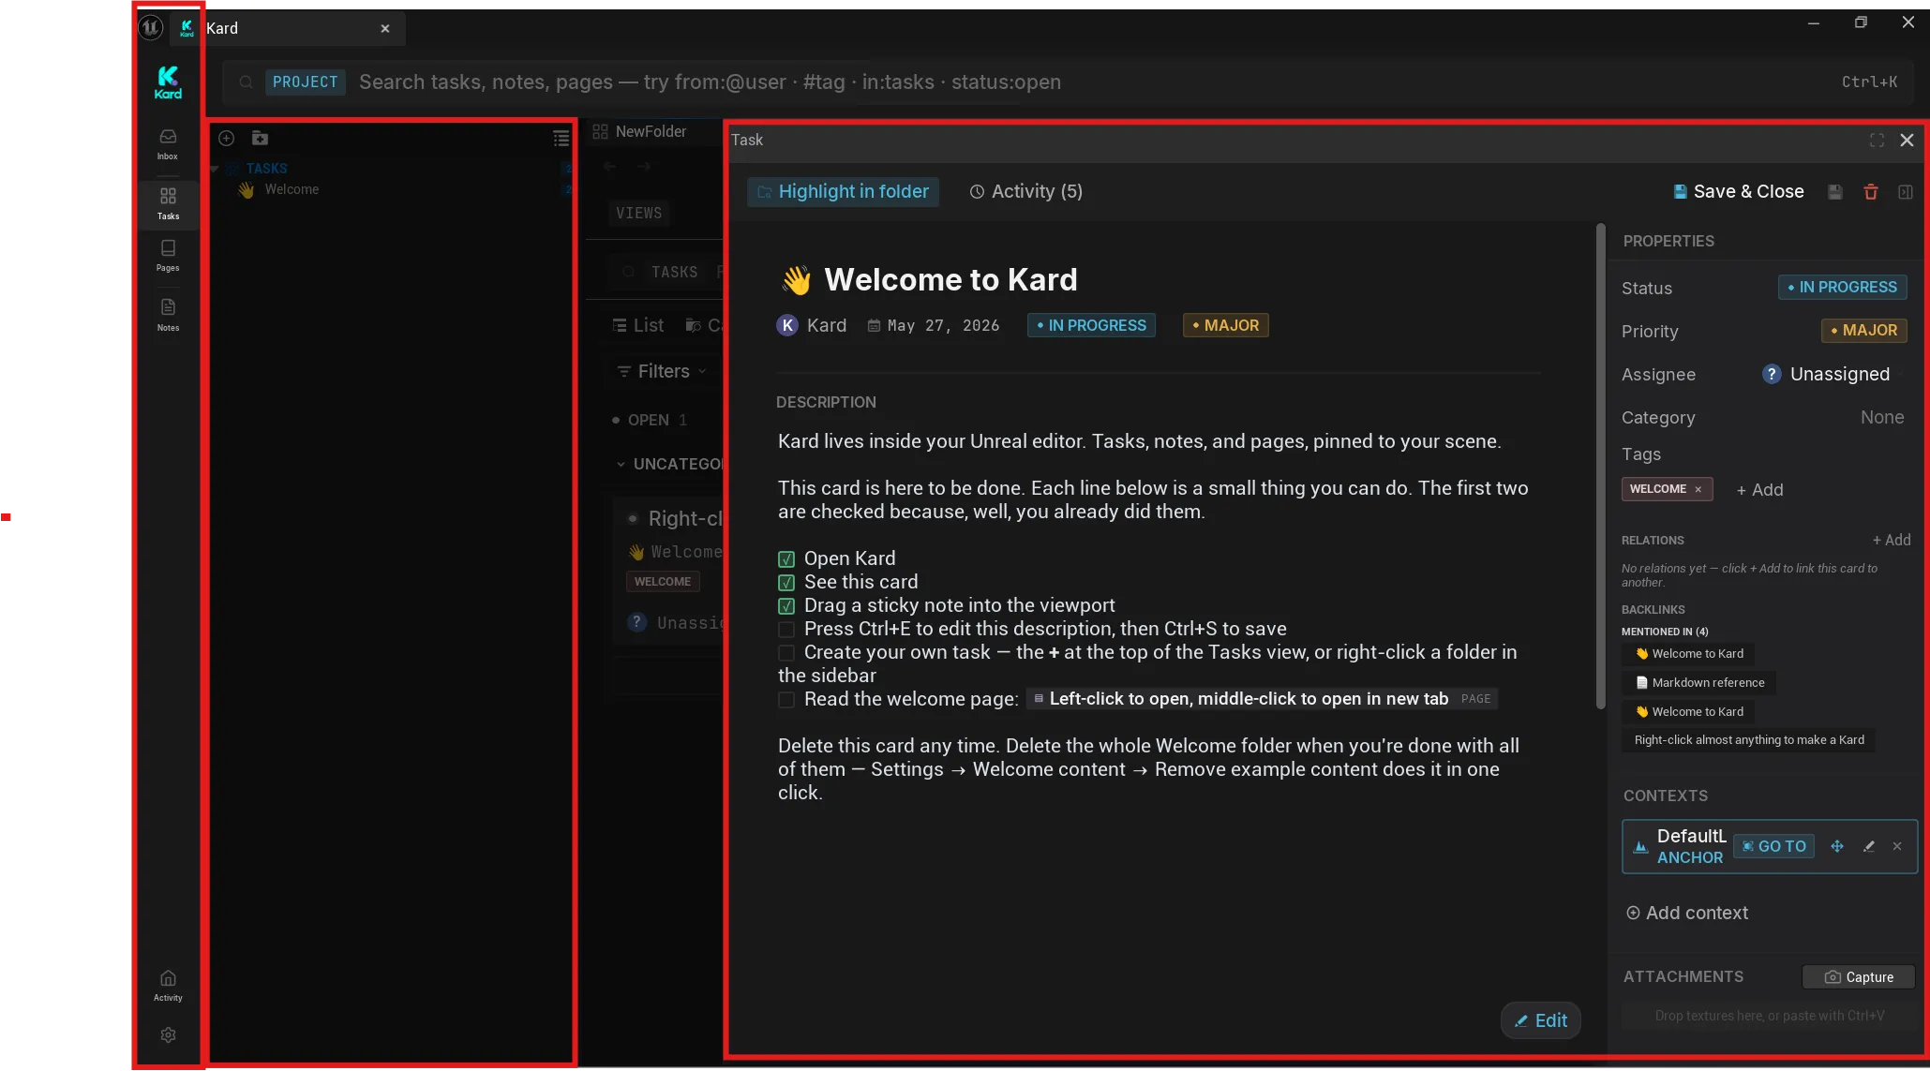Open settings with the sidebar gear icon
This screenshot has height=1071, width=1930.
pyautogui.click(x=168, y=1035)
